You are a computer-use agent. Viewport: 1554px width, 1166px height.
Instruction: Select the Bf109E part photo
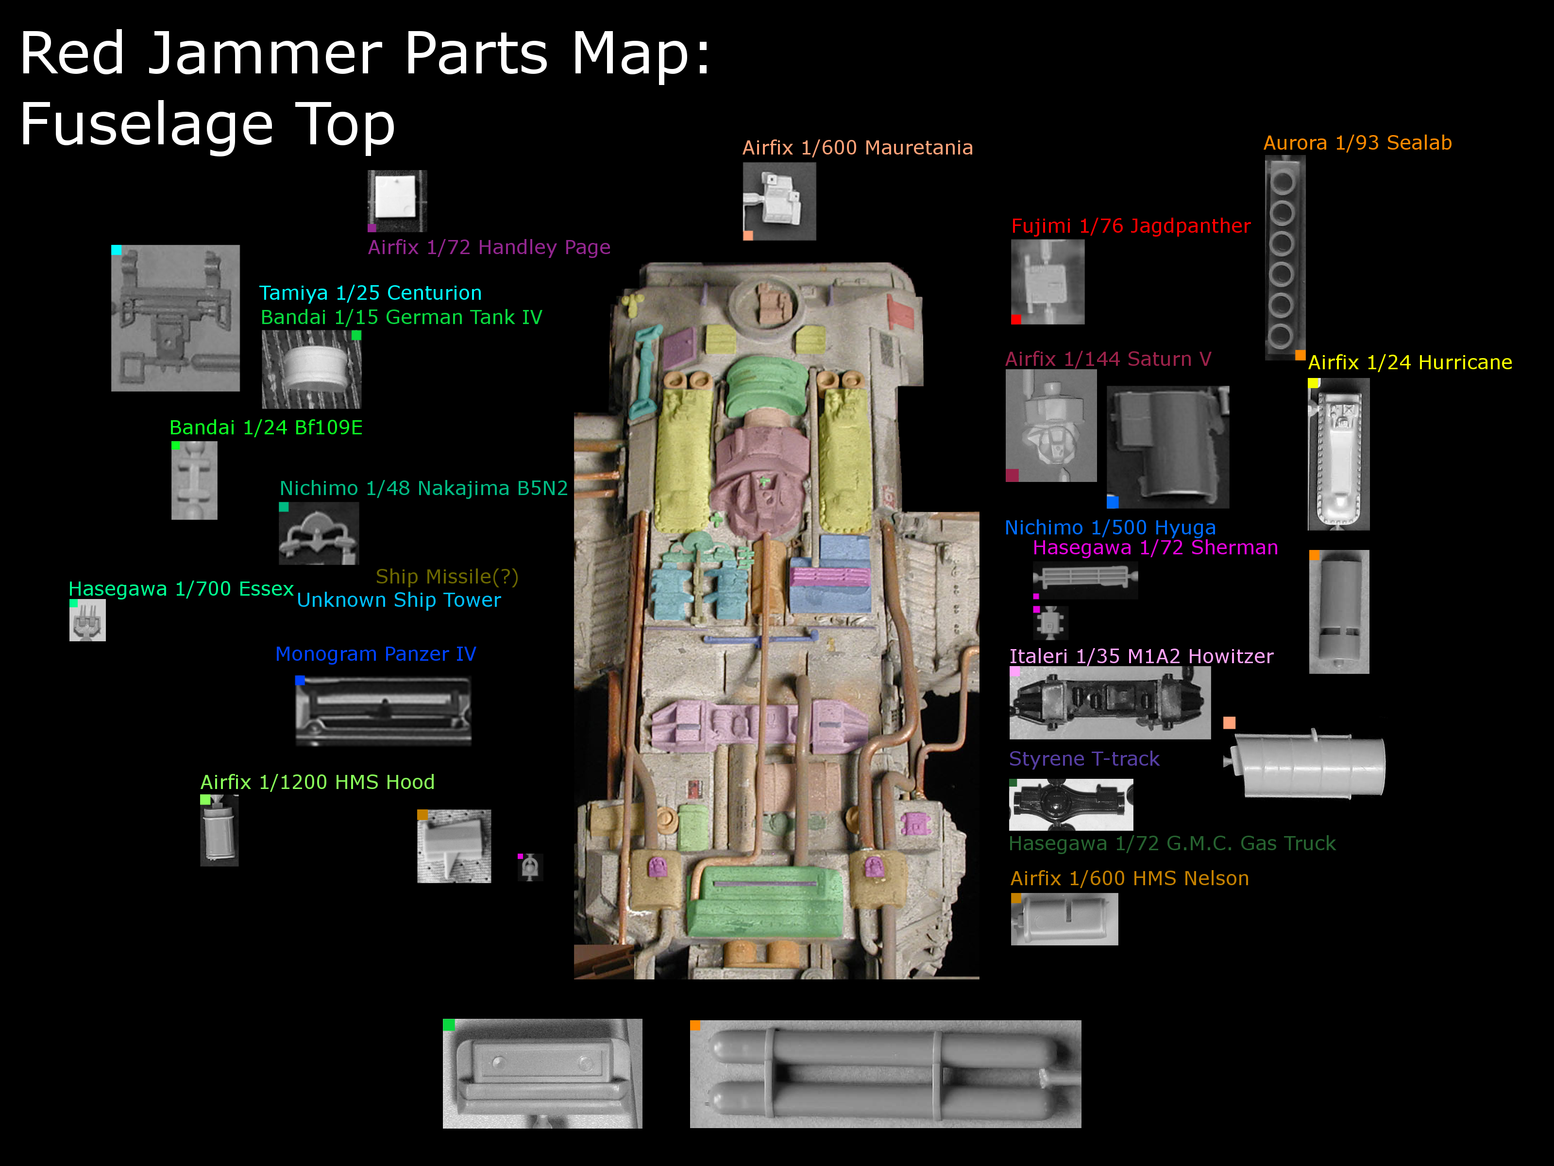point(195,481)
